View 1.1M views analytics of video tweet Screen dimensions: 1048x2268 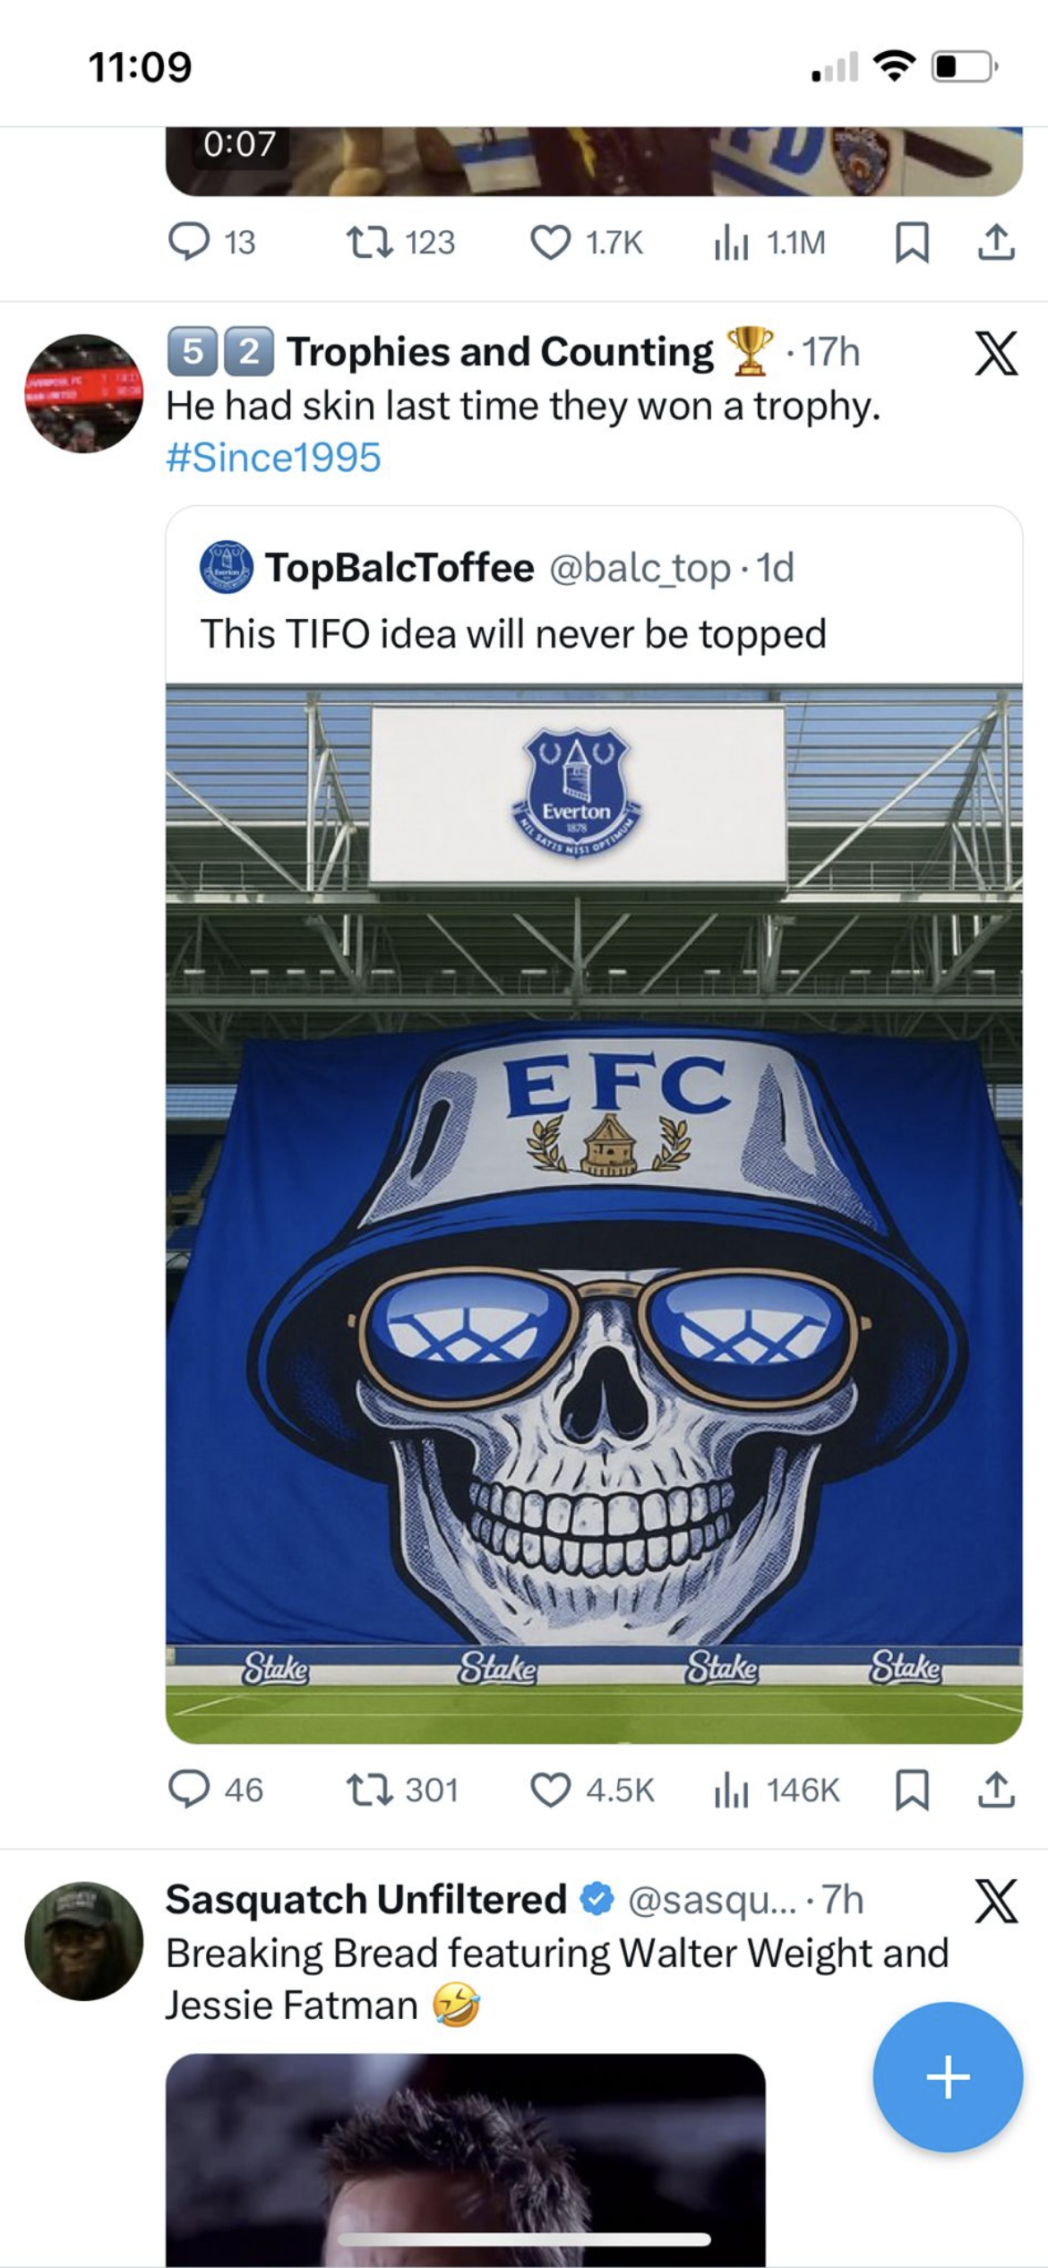tap(769, 242)
